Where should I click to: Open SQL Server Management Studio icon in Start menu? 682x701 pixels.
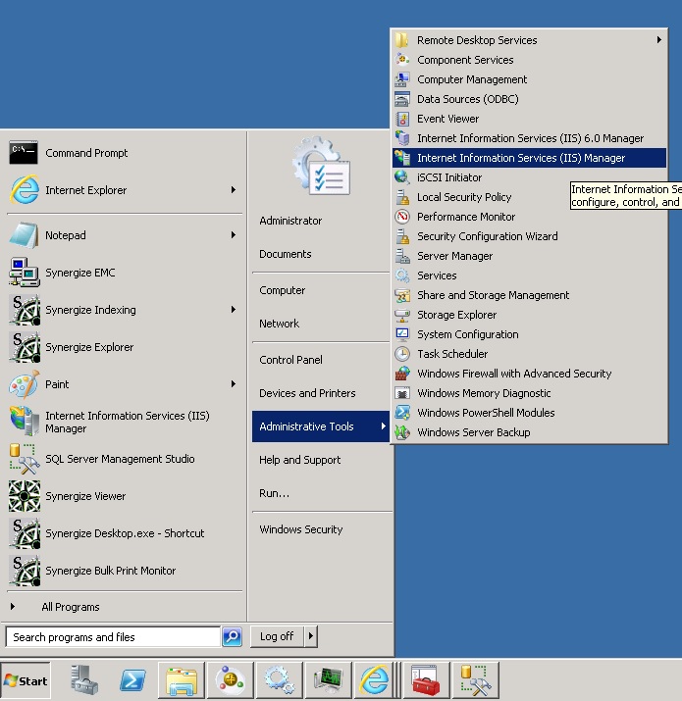25,459
